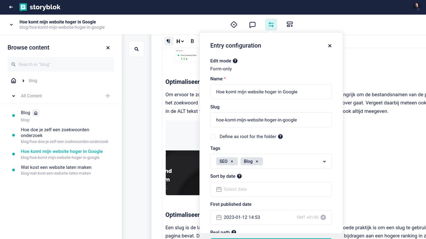The width and height of the screenshot is (426, 239).
Task: Click the magnifier search button beside editor
Action: [136, 49]
